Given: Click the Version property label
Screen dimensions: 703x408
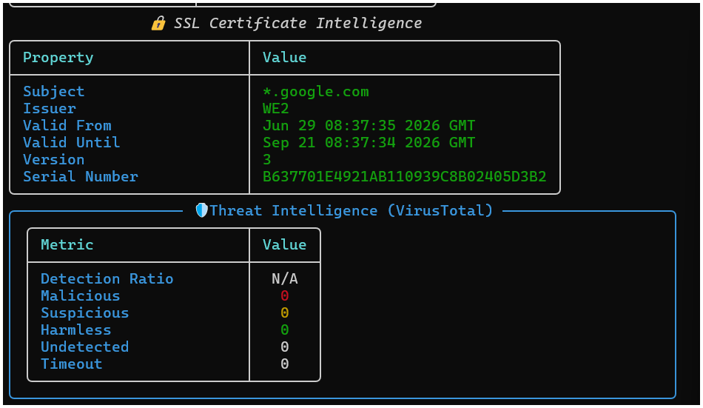Looking at the screenshot, I should pos(53,159).
